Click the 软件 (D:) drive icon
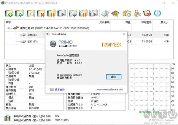The height and width of the screenshot is (125, 178). tap(23, 41)
